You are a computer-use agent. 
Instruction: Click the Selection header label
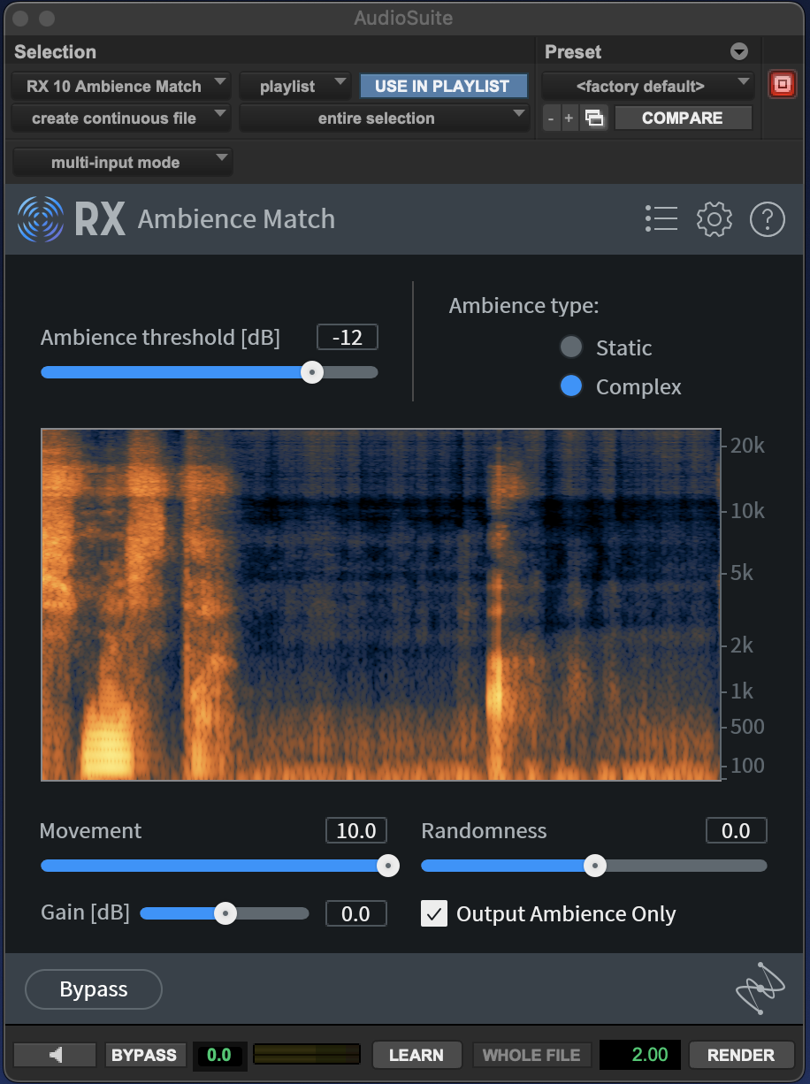coord(56,52)
